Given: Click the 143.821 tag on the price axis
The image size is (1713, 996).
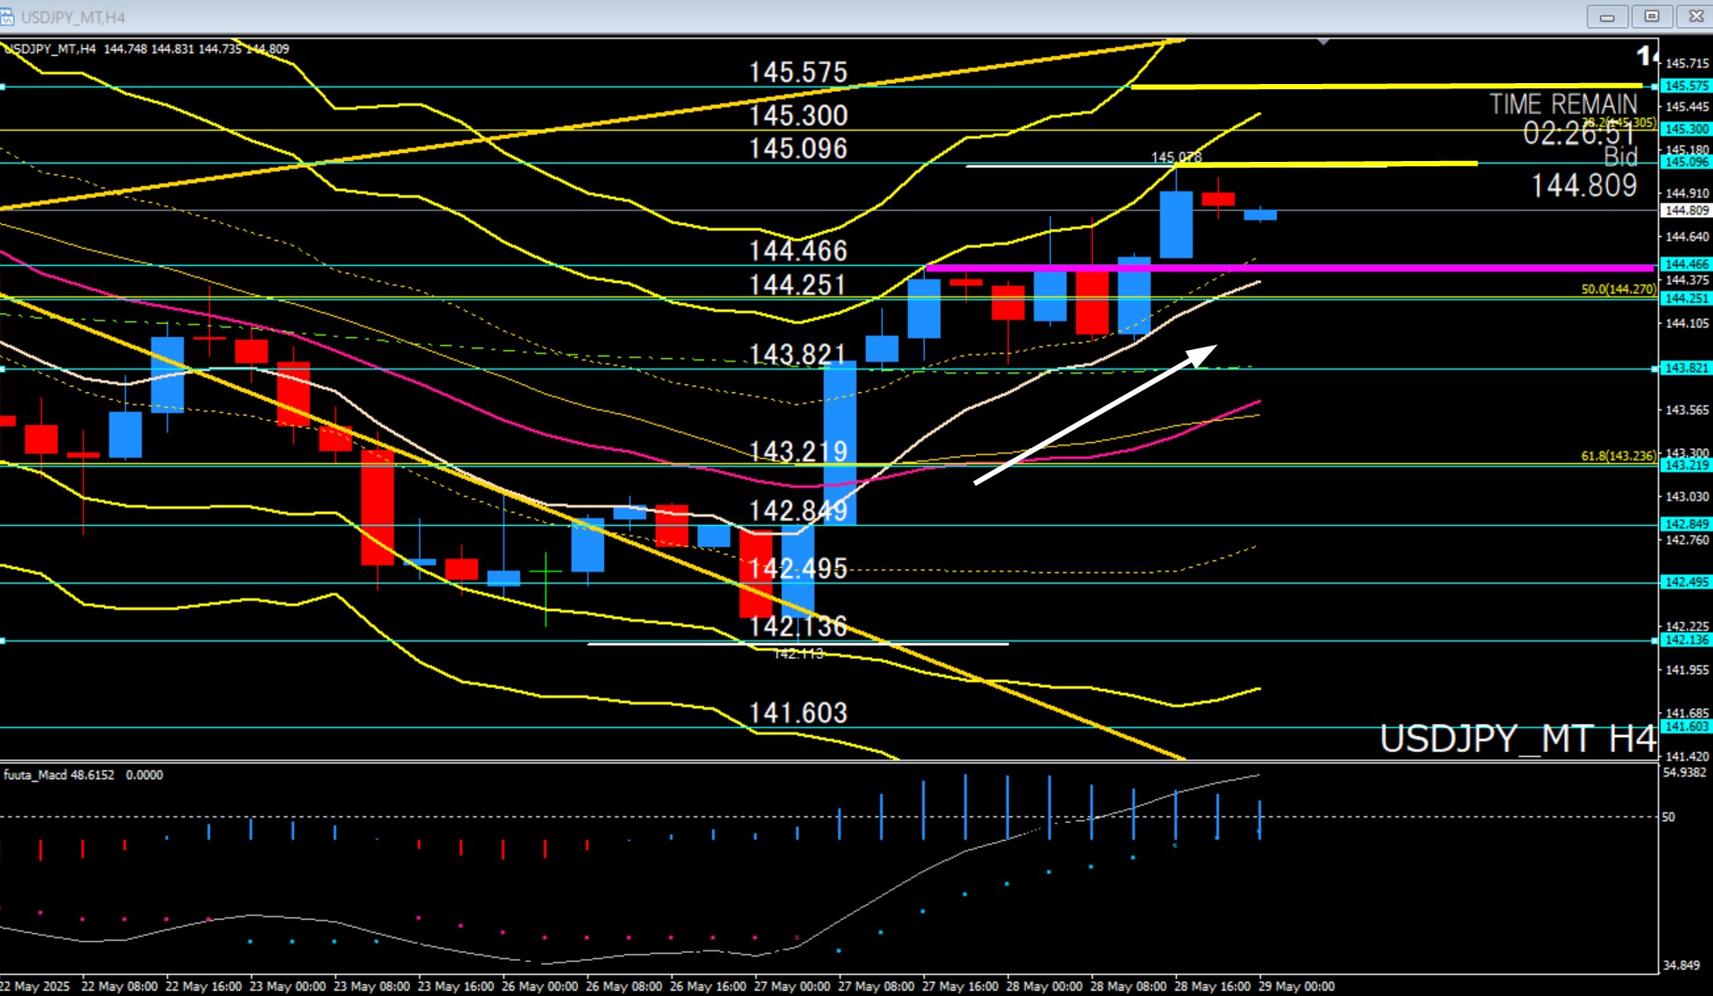Looking at the screenshot, I should tap(1686, 368).
